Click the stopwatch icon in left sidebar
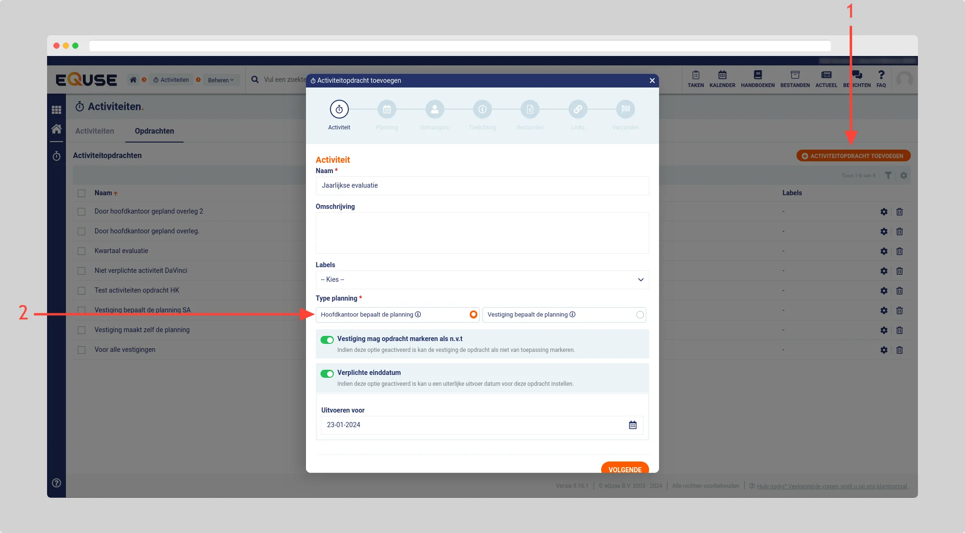 [x=56, y=156]
